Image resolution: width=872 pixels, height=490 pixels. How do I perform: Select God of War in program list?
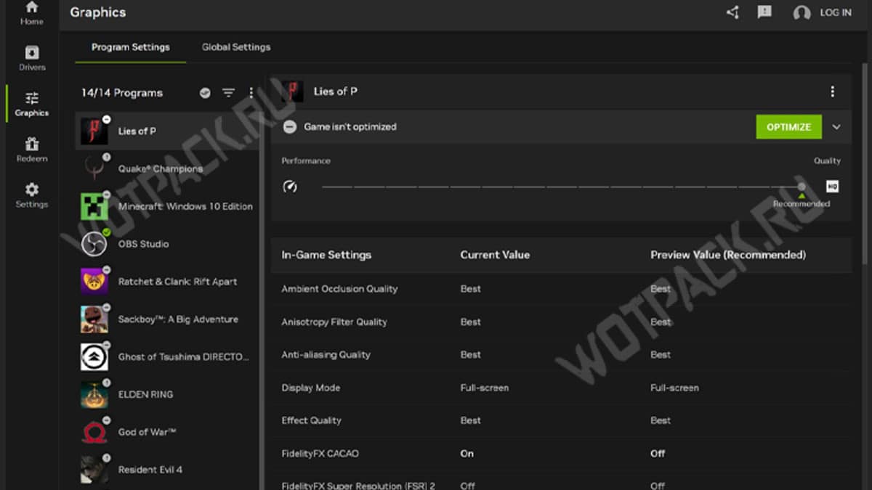pos(167,433)
